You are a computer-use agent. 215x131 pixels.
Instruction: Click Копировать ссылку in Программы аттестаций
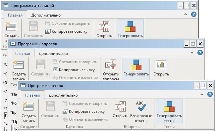(x=66, y=31)
